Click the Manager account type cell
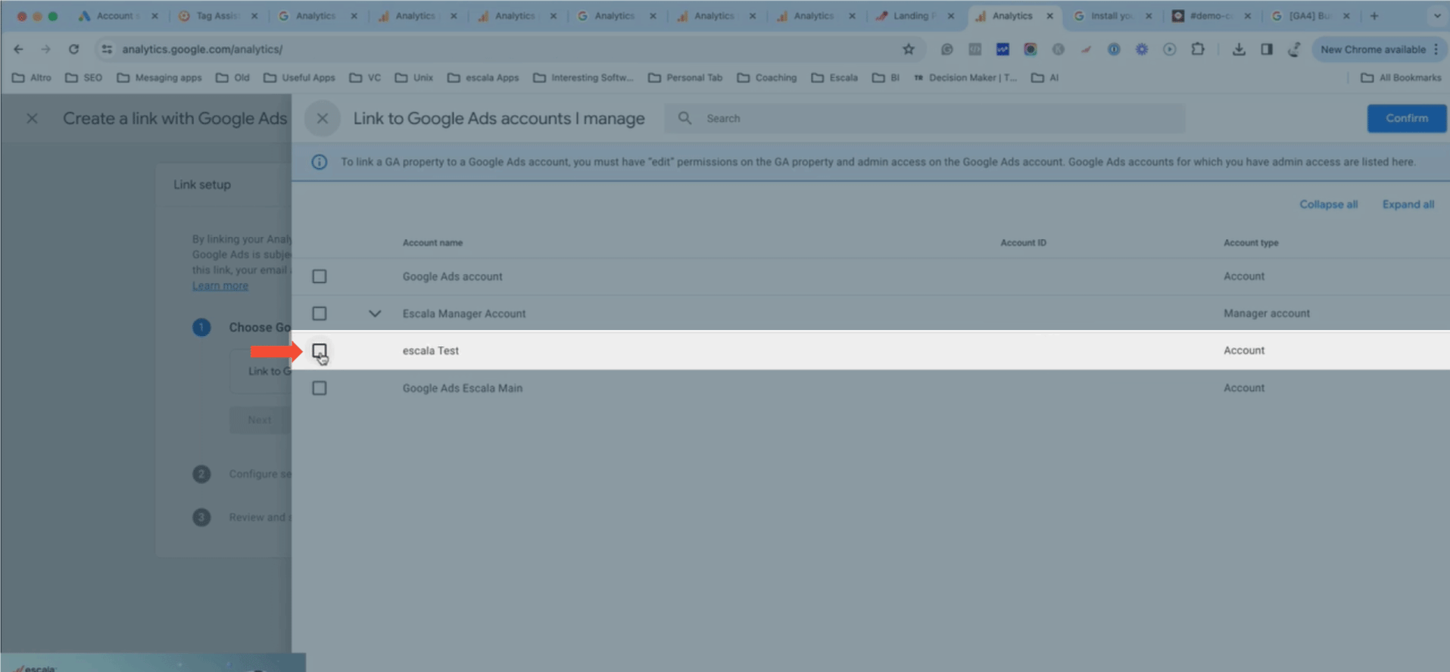The width and height of the screenshot is (1450, 672). click(x=1267, y=313)
